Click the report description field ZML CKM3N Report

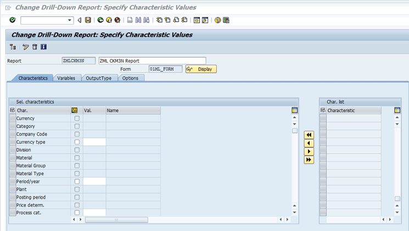coord(152,61)
